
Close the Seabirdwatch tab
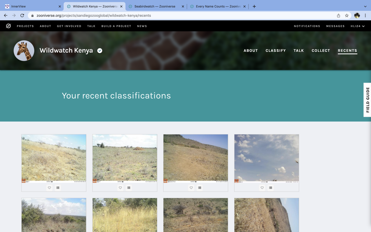click(183, 6)
